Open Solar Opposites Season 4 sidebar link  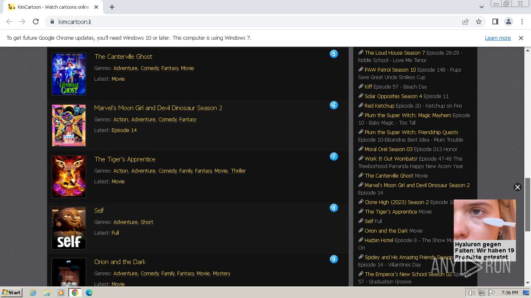[393, 96]
